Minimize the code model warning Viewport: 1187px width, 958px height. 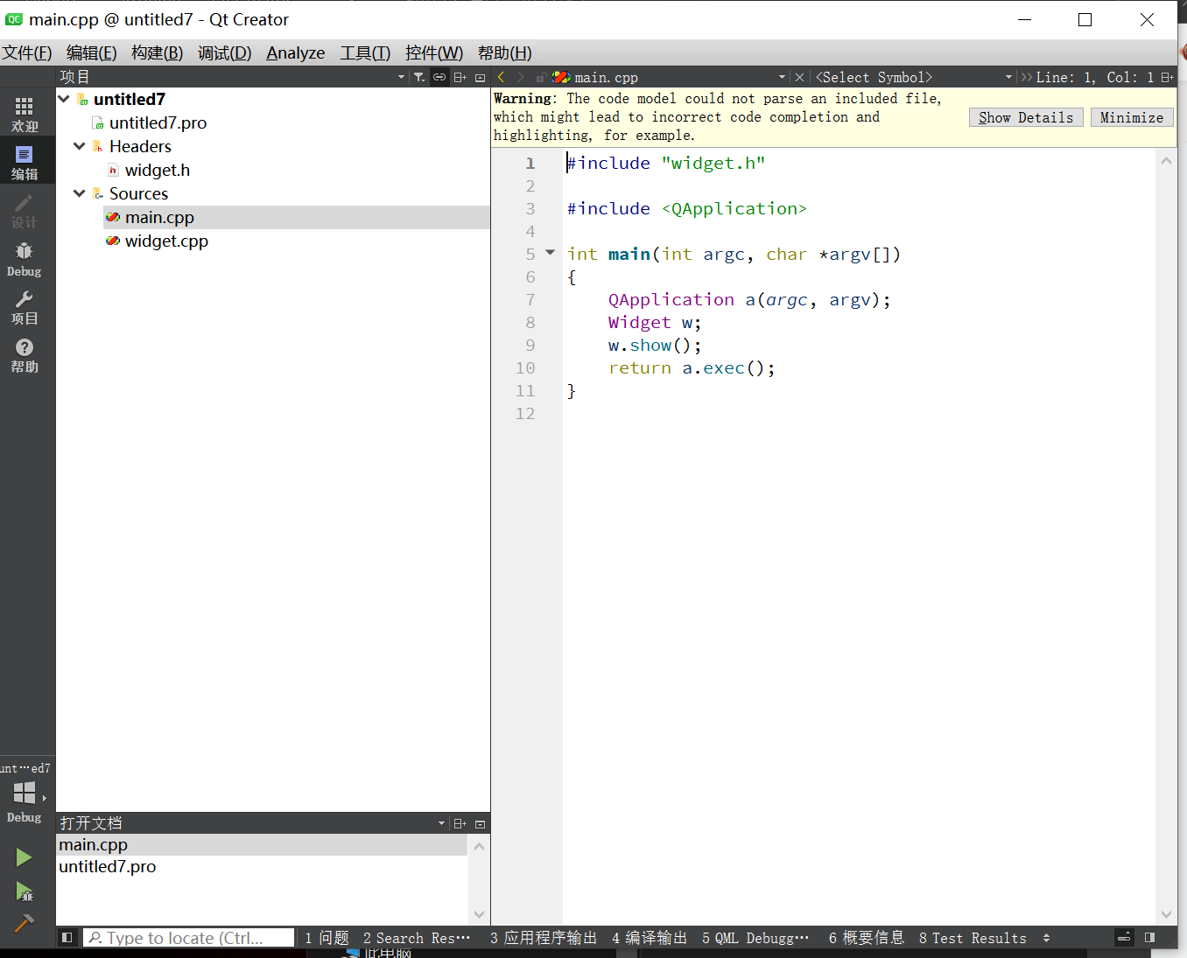click(x=1132, y=117)
